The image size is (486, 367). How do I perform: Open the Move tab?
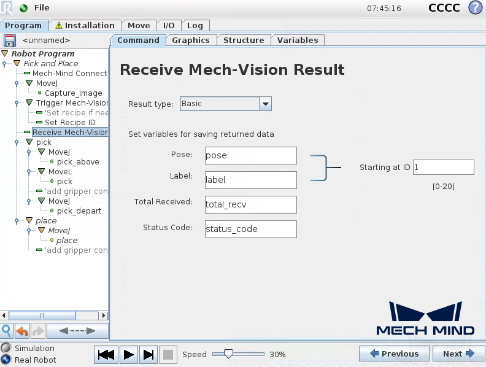pos(139,25)
